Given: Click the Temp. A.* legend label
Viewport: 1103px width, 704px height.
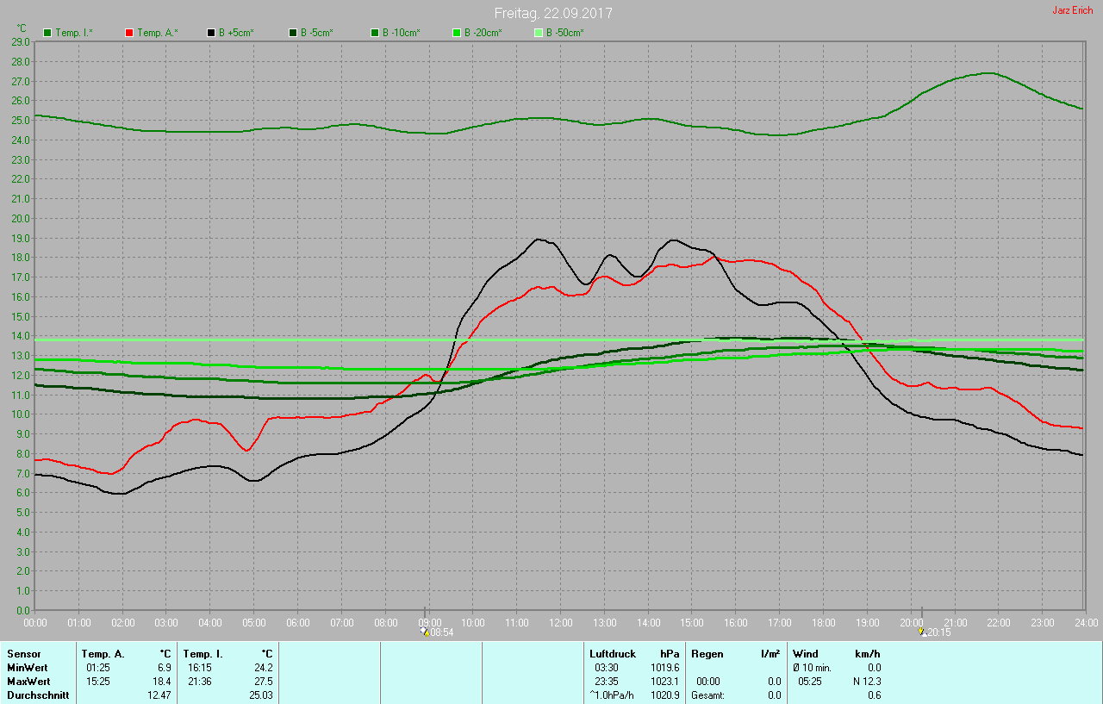Looking at the screenshot, I should tap(158, 33).
